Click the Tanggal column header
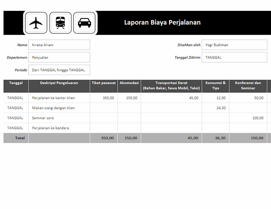 (16, 86)
